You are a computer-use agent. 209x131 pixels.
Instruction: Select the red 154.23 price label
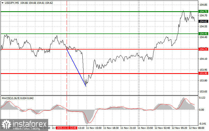click(x=203, y=49)
